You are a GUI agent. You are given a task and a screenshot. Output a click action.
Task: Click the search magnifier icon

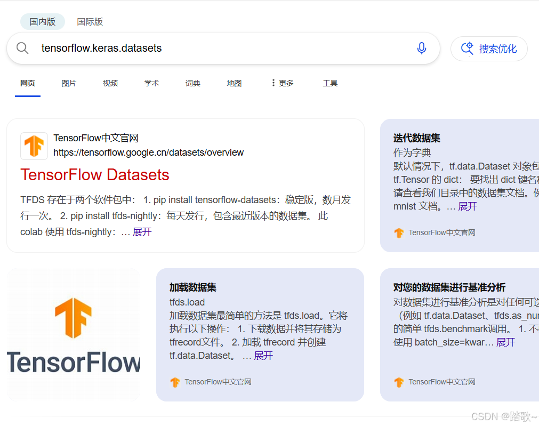pyautogui.click(x=22, y=48)
